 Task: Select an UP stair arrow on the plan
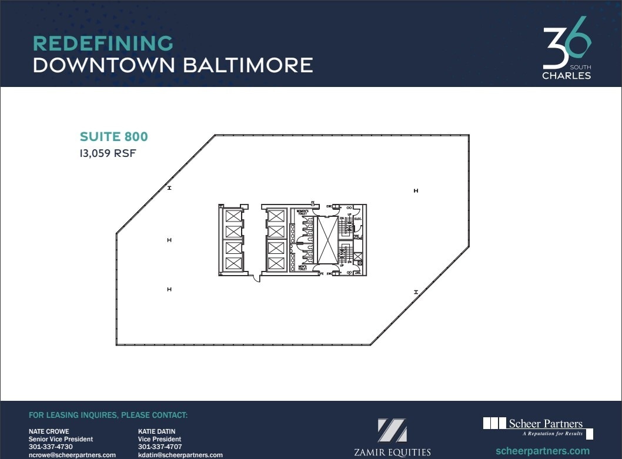pyautogui.click(x=349, y=215)
